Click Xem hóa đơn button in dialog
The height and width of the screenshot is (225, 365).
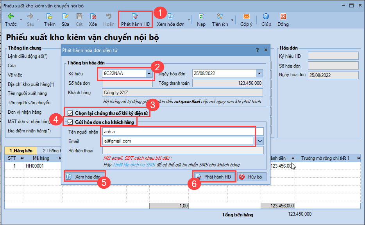click(x=85, y=177)
